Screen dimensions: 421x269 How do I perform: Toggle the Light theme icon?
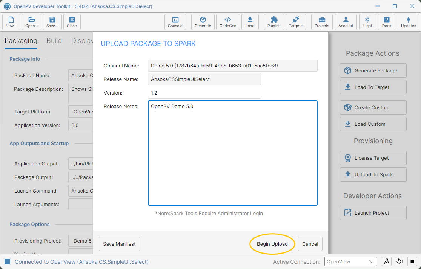point(368,22)
